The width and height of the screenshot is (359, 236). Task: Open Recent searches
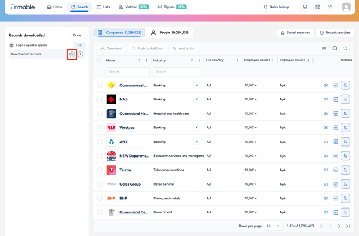(x=335, y=32)
